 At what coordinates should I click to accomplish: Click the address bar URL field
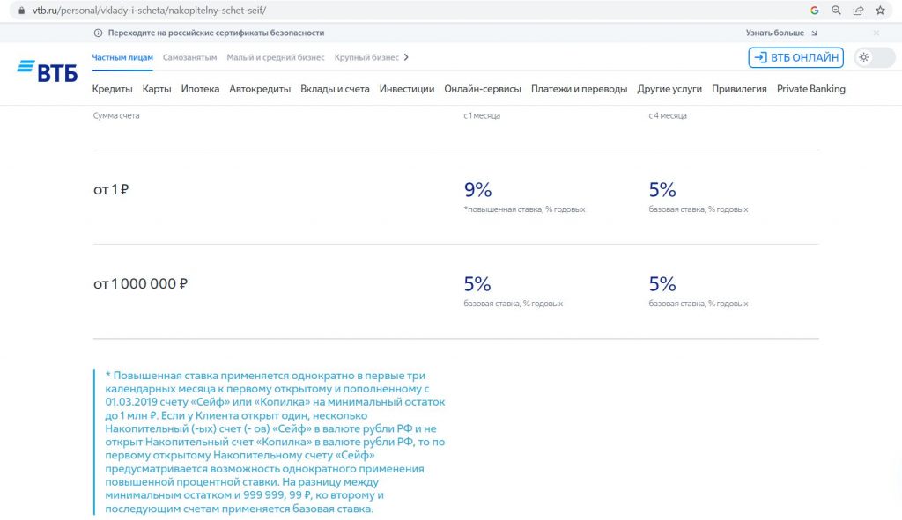(x=403, y=11)
